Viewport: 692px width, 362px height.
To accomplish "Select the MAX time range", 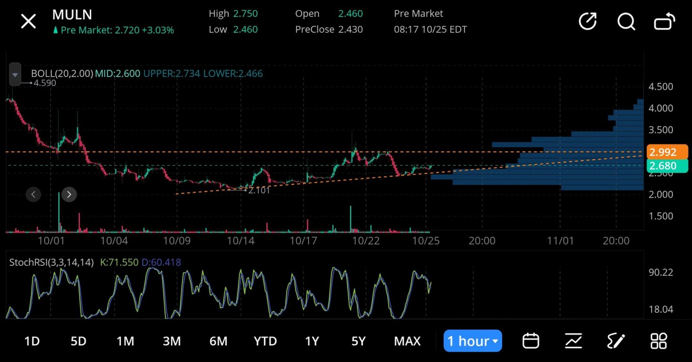I will (x=407, y=341).
